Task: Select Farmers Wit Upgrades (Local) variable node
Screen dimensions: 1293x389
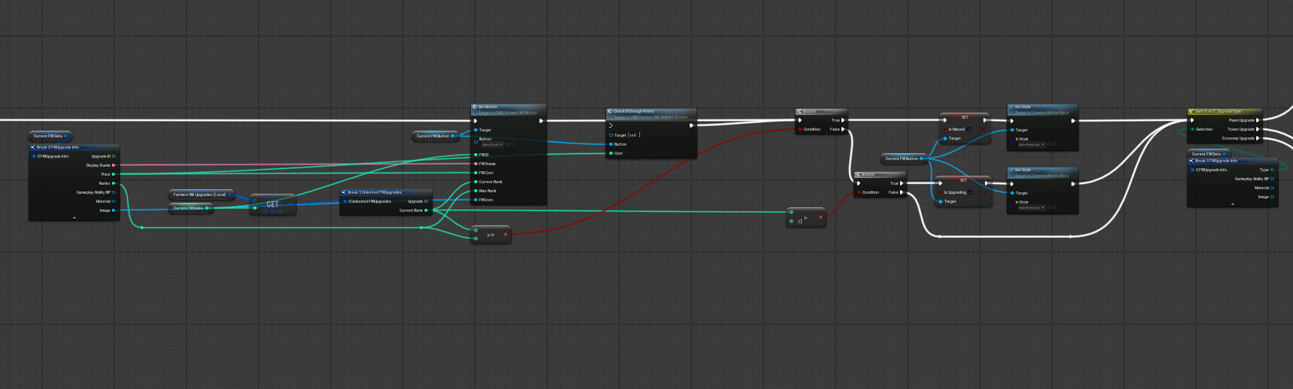Action: [199, 194]
